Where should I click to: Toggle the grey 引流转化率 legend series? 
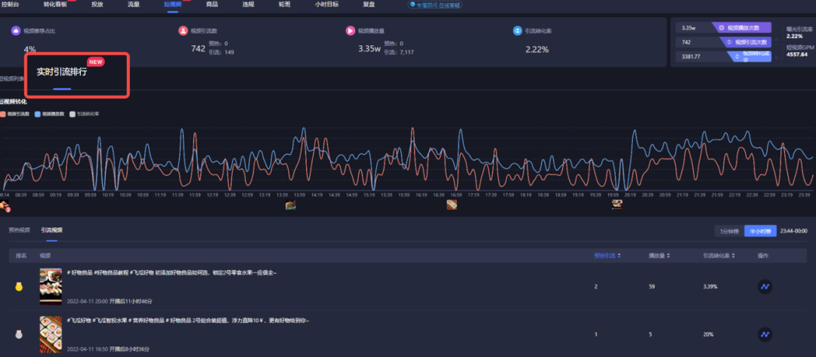pos(85,114)
